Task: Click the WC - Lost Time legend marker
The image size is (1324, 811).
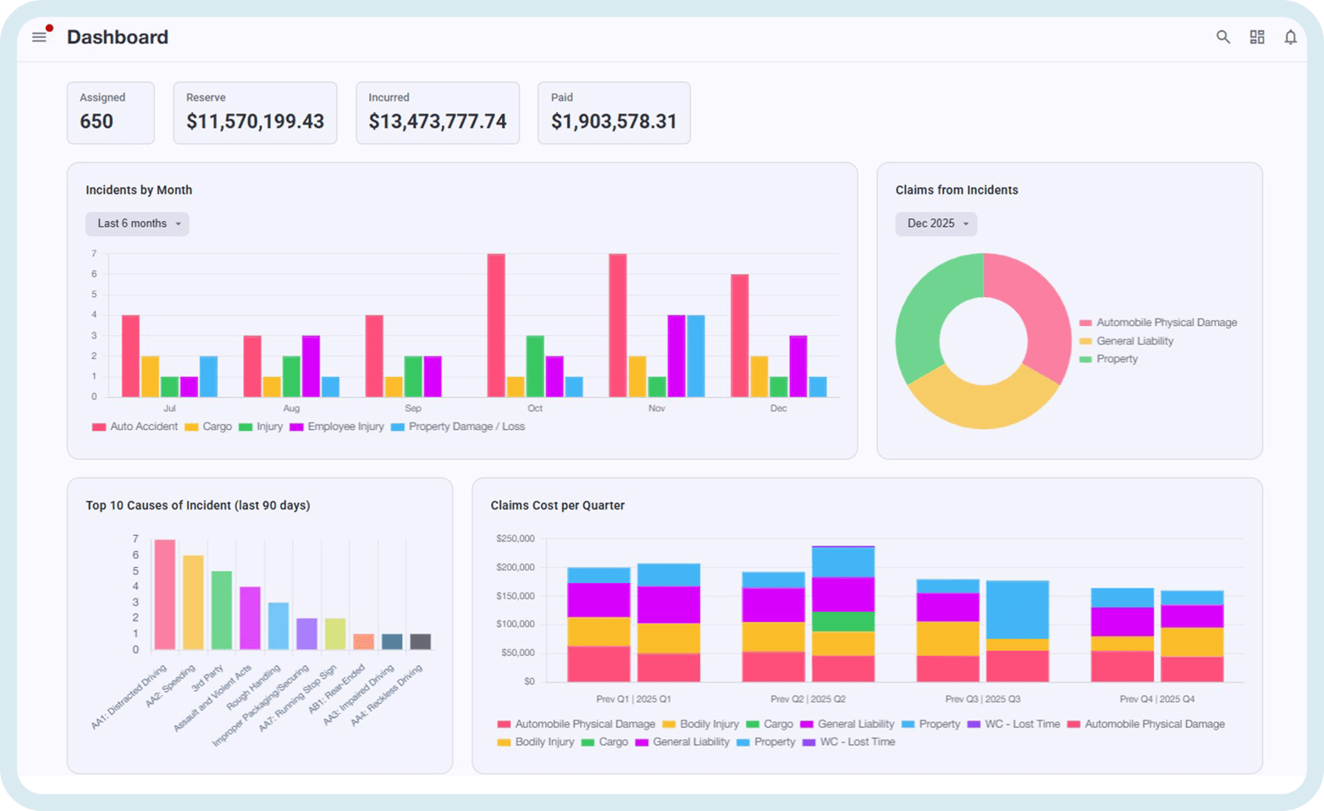Action: tap(972, 724)
